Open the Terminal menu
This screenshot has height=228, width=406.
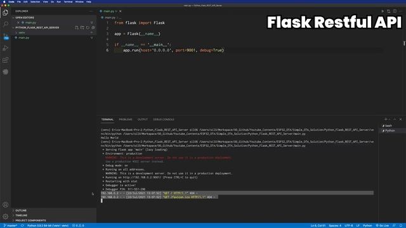[x=68, y=1]
